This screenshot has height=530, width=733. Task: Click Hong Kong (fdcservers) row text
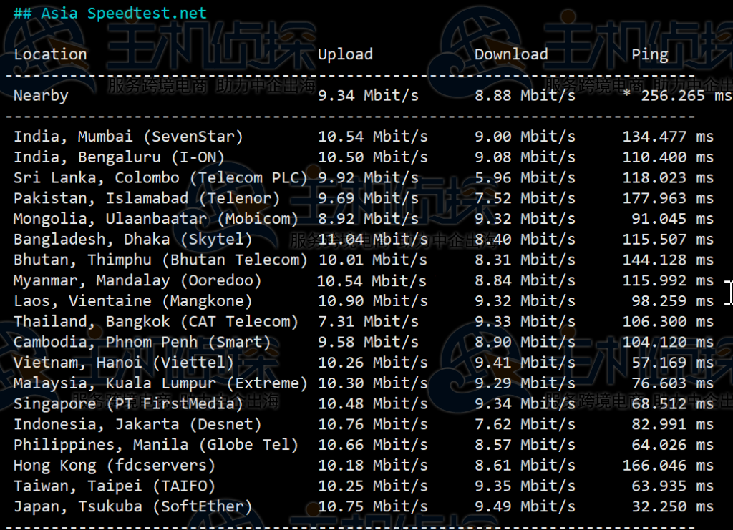pyautogui.click(x=115, y=466)
